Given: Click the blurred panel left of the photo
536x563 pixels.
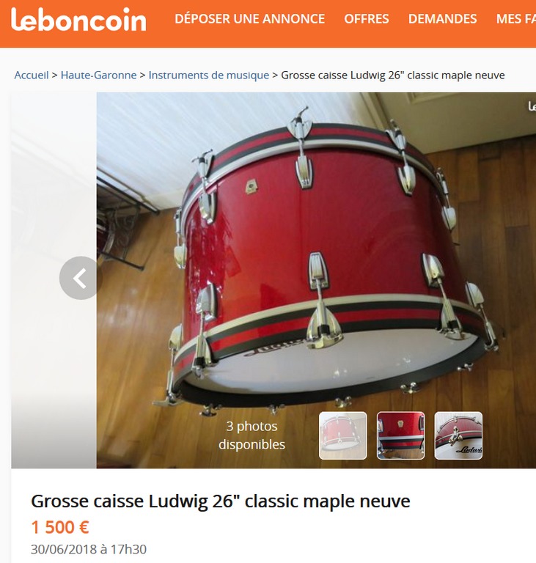Looking at the screenshot, I should click(54, 280).
